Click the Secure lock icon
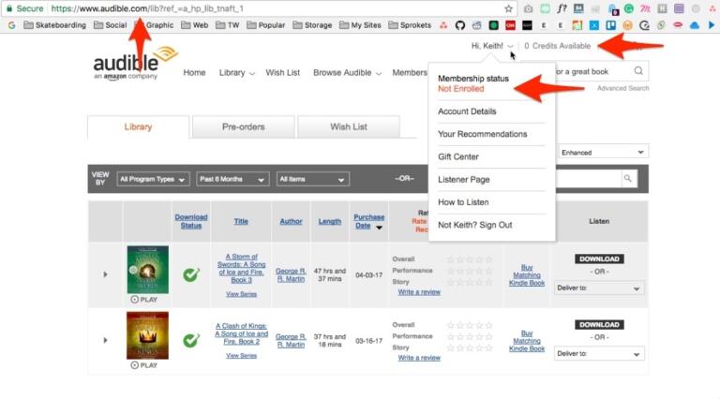 click(8, 8)
